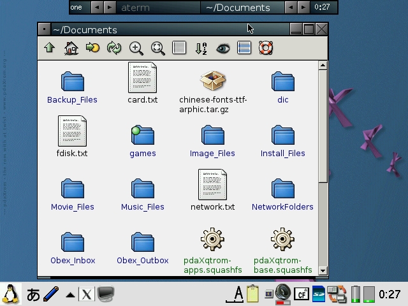Toggle hidden files with eye icon
The width and height of the screenshot is (408, 306).
(x=222, y=48)
